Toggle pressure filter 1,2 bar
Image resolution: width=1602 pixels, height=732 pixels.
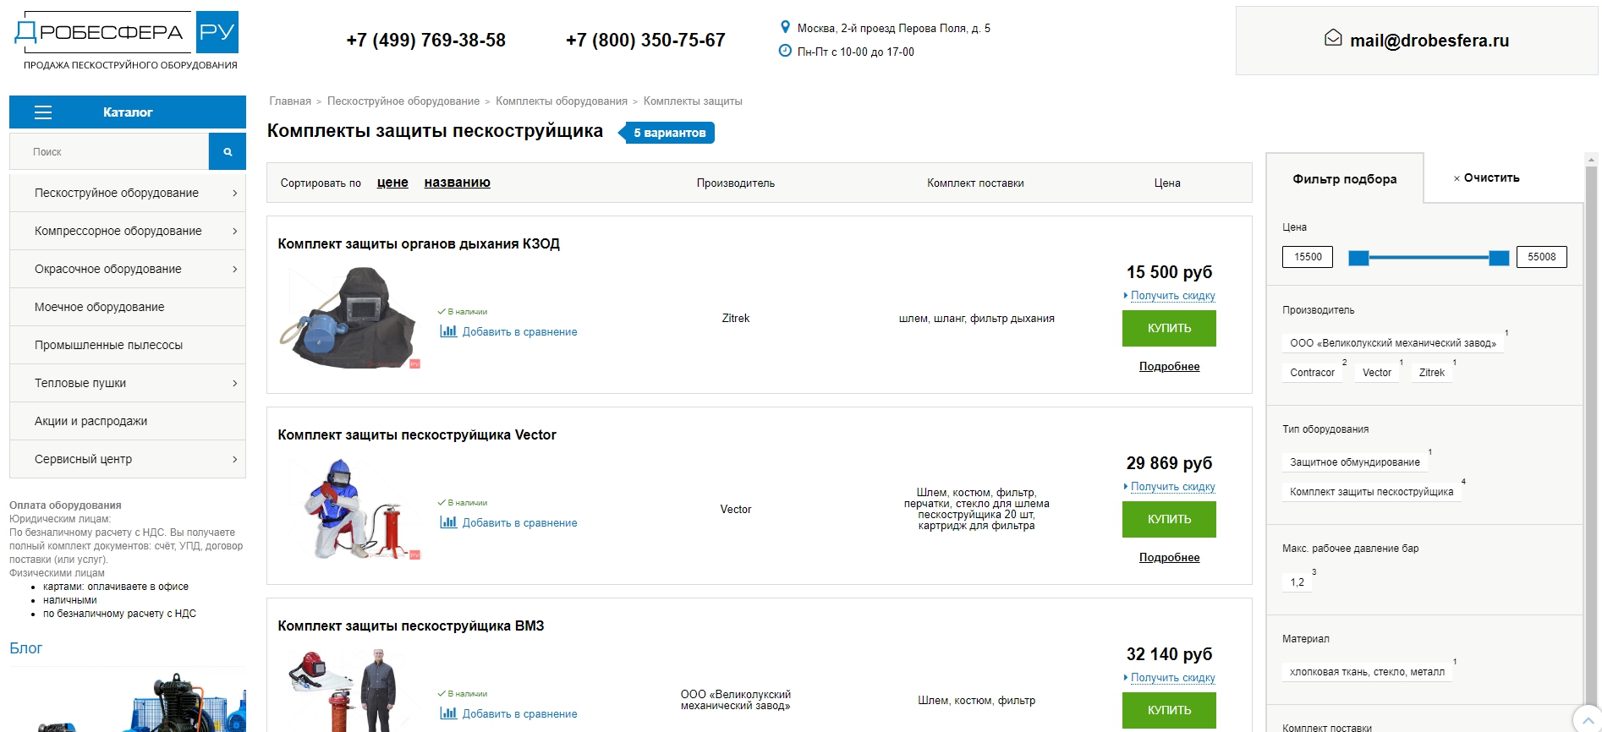coord(1297,582)
